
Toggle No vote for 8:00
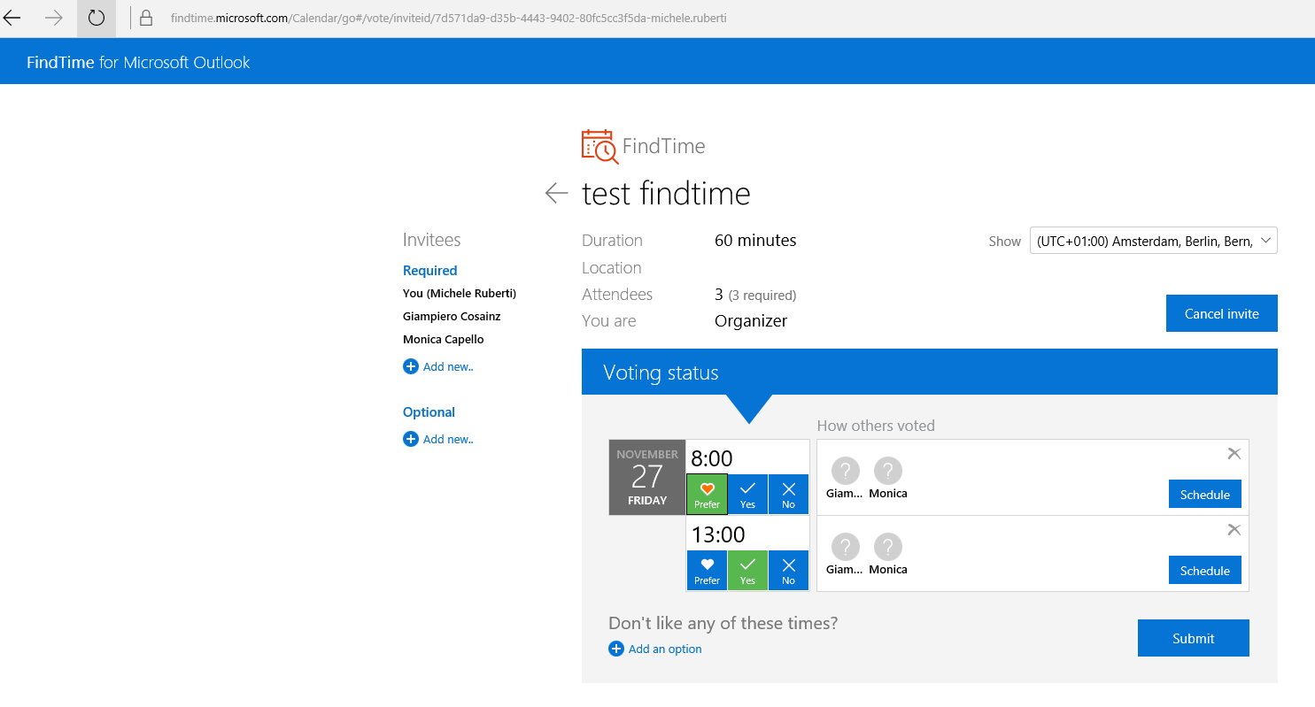(x=788, y=494)
